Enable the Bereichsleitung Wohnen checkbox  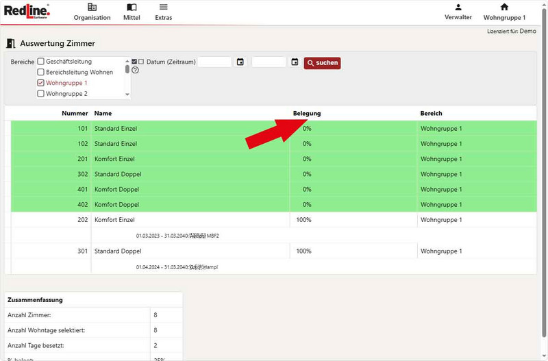coord(41,72)
